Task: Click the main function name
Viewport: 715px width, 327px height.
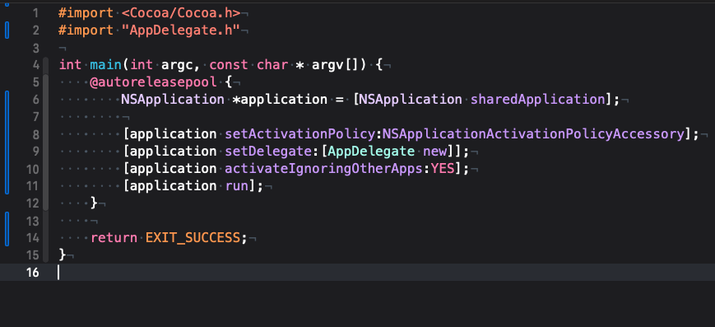Action: coord(105,65)
